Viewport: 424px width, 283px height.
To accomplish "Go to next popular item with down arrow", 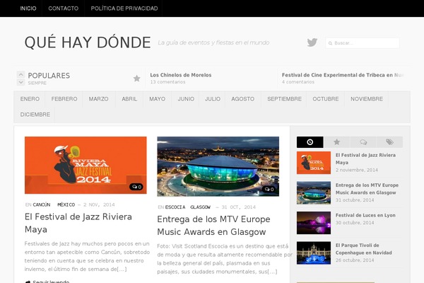I will tap(20, 82).
